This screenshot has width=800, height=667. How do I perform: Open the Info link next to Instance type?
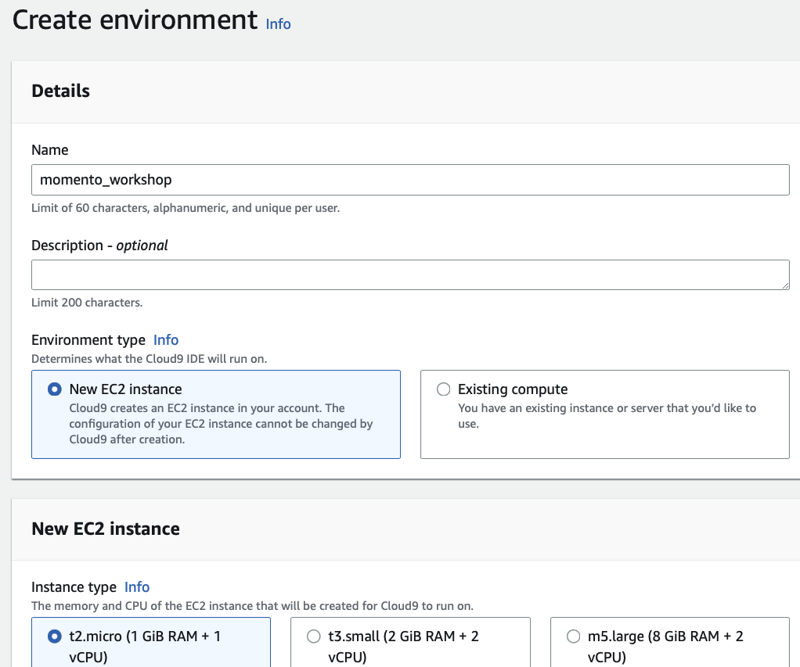[137, 587]
